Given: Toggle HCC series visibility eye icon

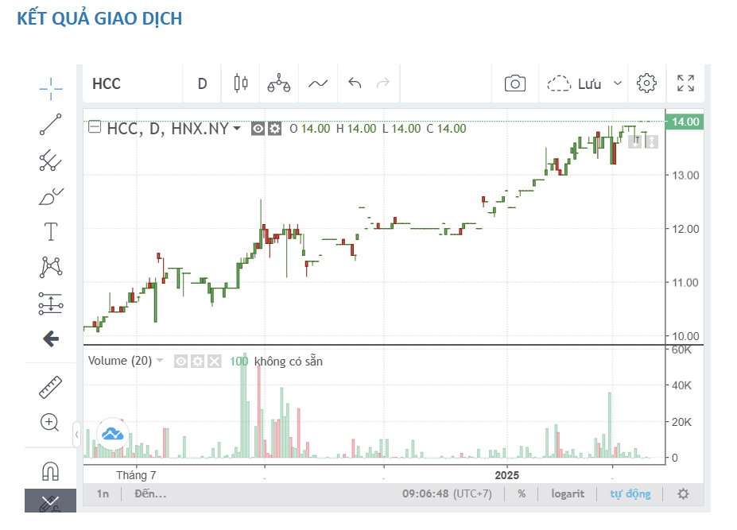Looking at the screenshot, I should point(258,129).
